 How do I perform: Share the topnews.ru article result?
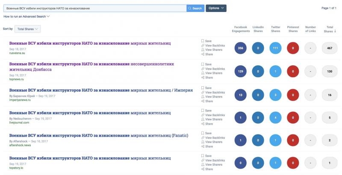[x=209, y=78]
